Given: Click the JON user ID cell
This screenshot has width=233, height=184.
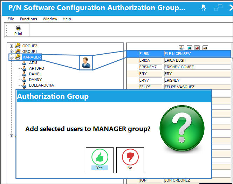Looking at the screenshot, I should [151, 180].
